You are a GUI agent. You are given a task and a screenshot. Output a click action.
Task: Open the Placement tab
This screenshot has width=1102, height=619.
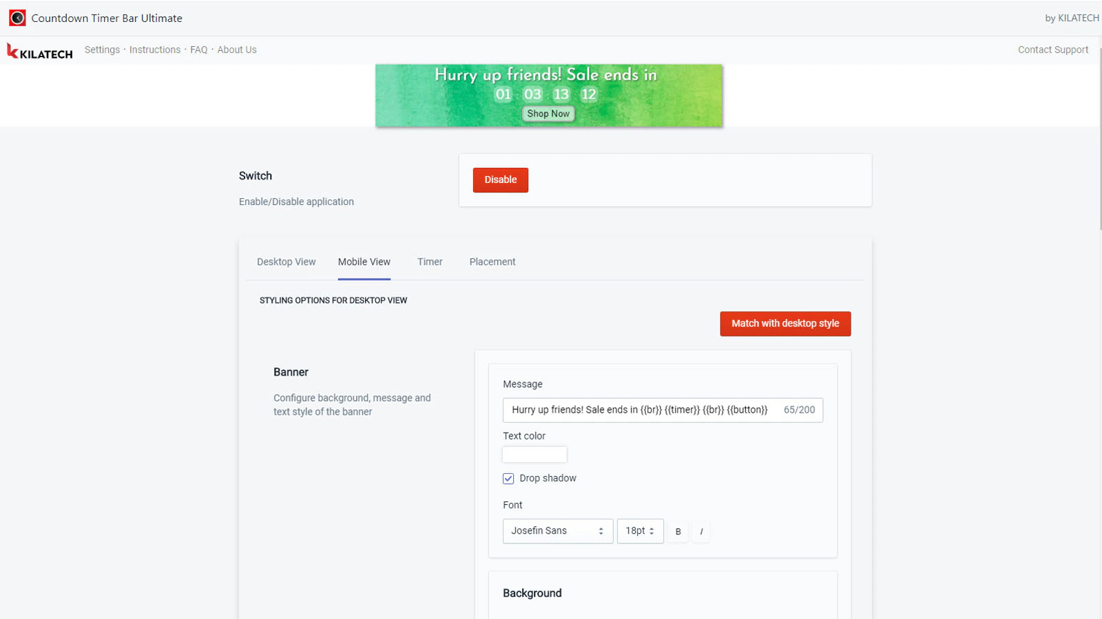click(492, 262)
